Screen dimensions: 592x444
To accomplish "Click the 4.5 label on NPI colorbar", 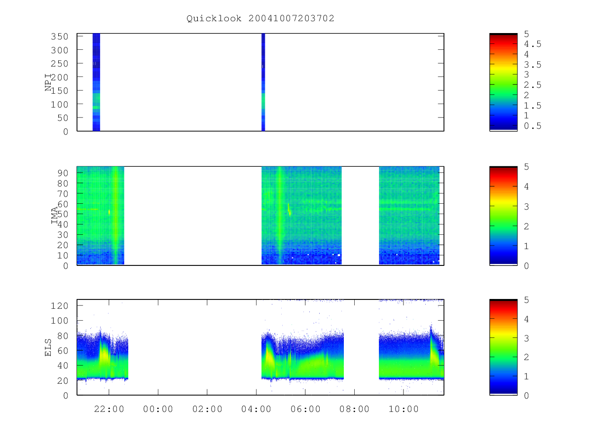I will (532, 44).
